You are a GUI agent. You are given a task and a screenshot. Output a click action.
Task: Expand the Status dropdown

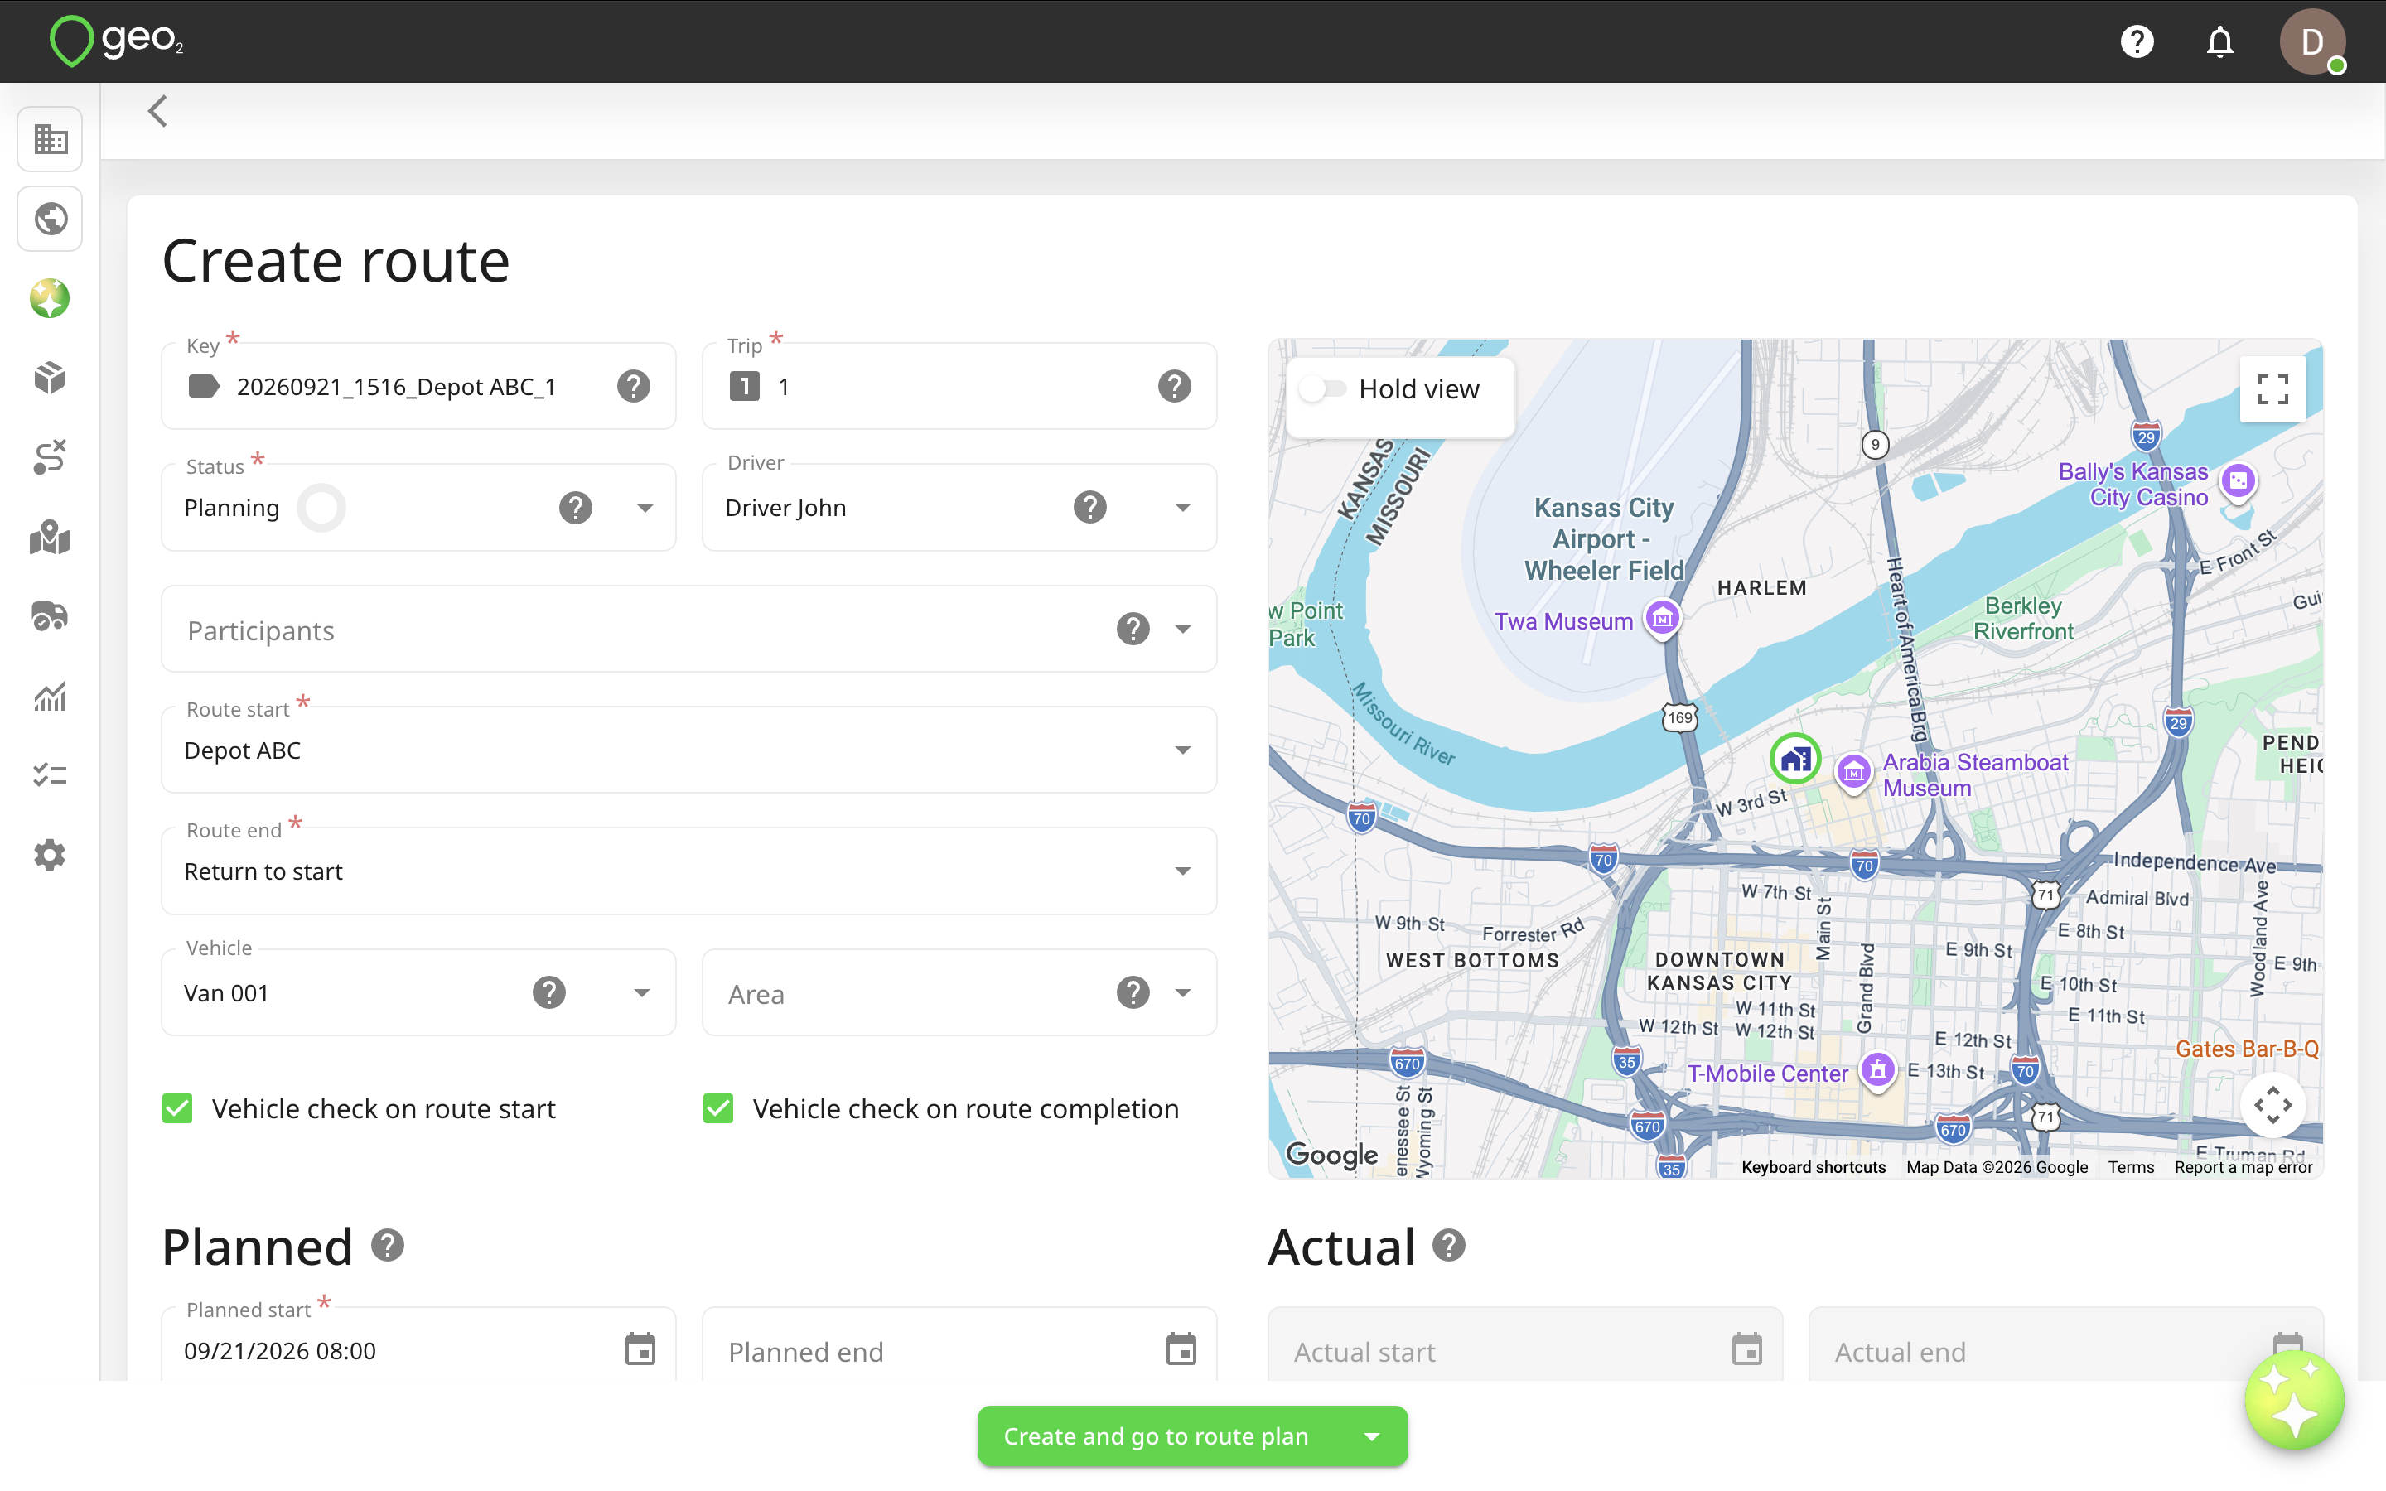point(645,509)
